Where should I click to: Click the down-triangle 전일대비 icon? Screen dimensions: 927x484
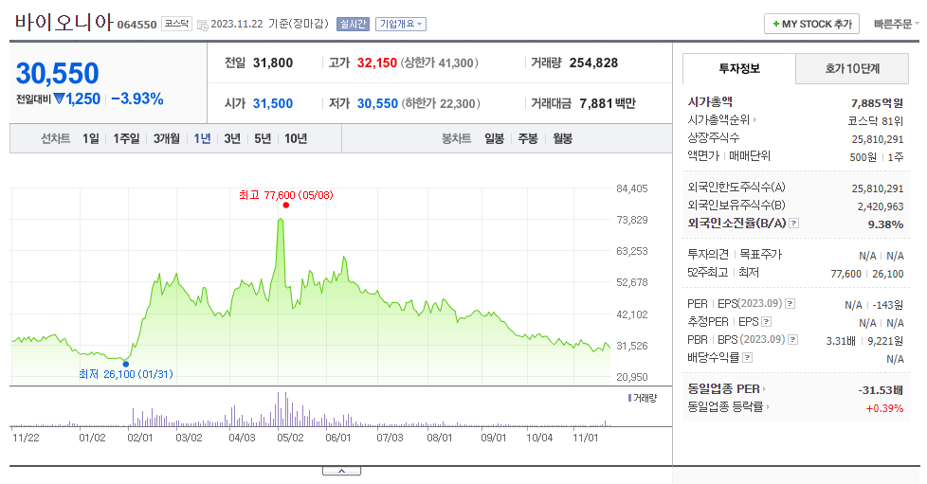(x=59, y=99)
